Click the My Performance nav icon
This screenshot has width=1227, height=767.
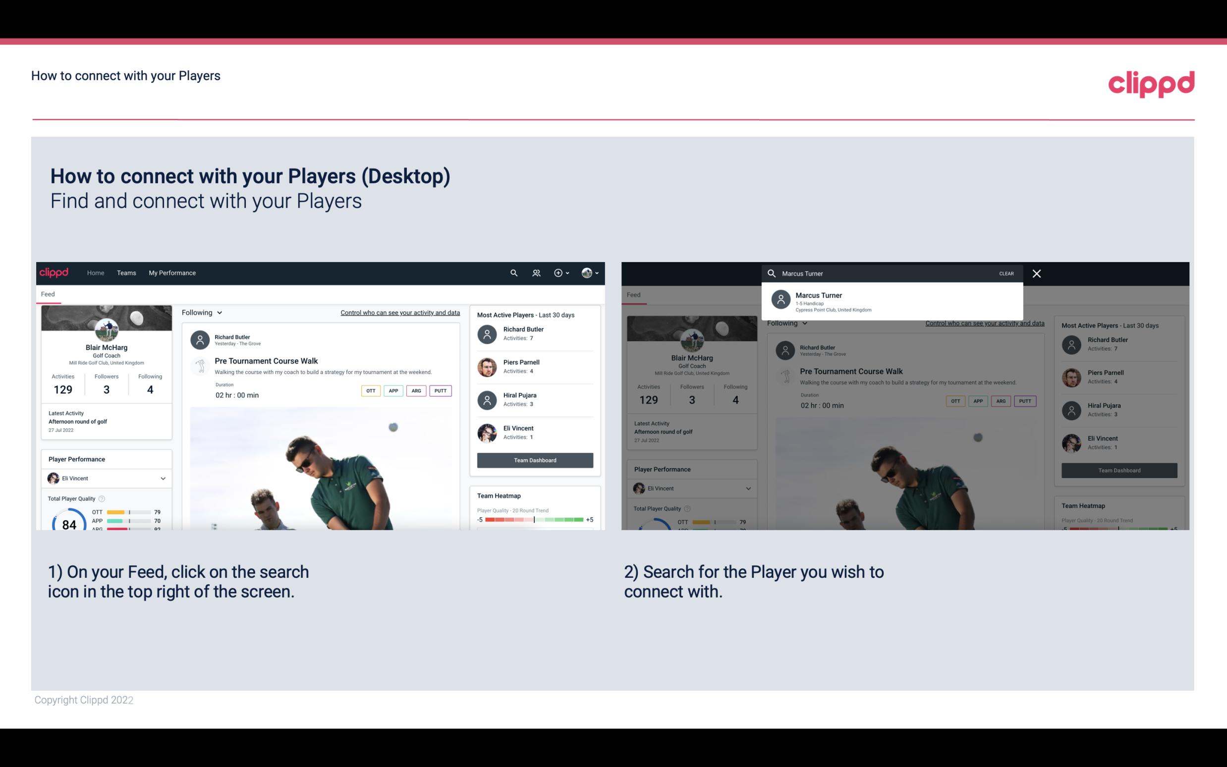(x=172, y=273)
